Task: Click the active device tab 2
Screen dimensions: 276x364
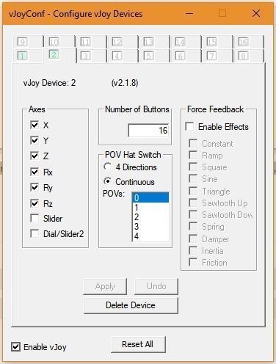Action: 59,55
